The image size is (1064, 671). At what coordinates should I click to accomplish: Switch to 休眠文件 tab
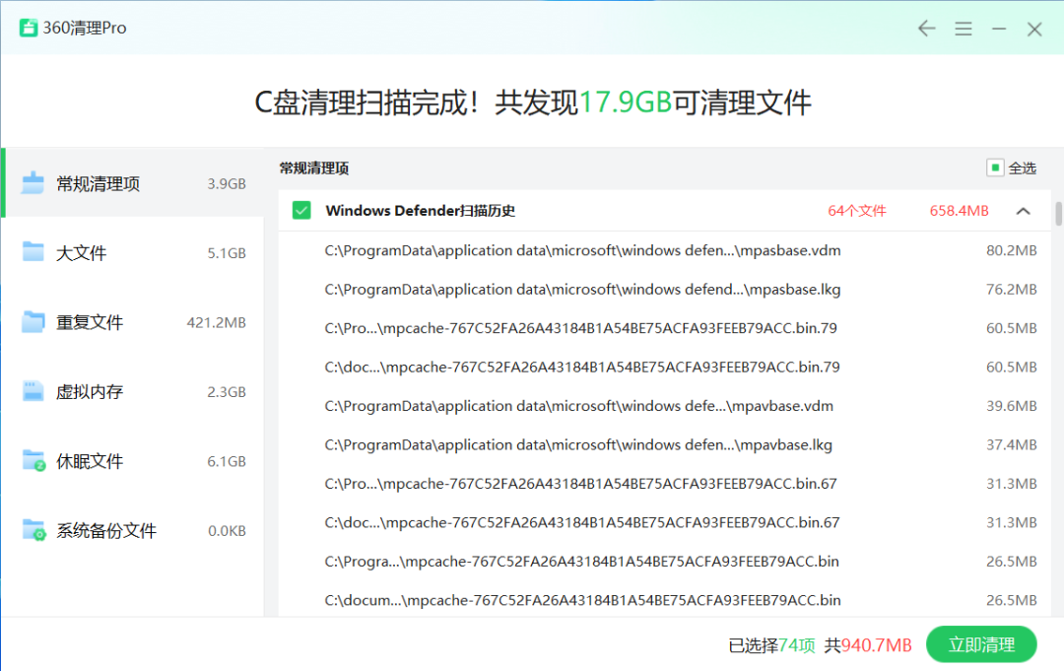(x=133, y=461)
